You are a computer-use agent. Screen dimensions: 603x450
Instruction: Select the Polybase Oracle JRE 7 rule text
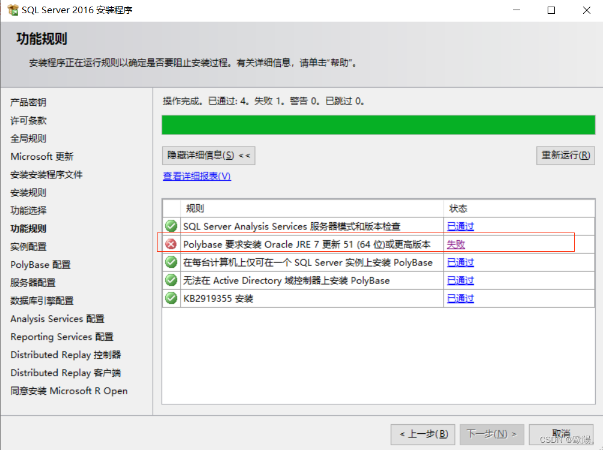307,245
